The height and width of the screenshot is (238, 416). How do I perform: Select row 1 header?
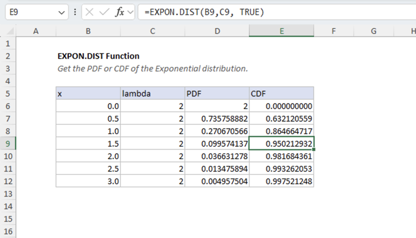tap(8, 43)
